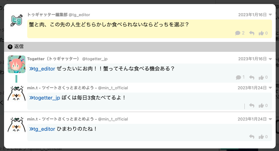Like the ひまわりのたね comment
The image size is (279, 151).
coord(261,137)
